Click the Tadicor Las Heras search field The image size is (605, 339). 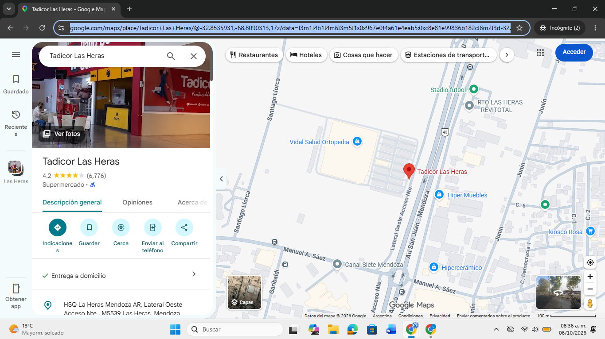(102, 56)
